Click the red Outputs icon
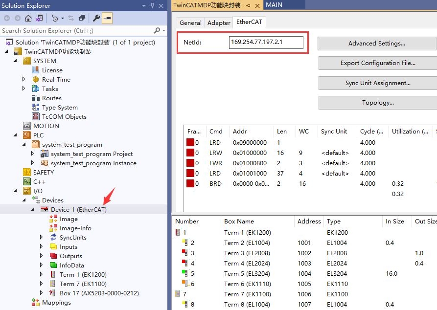The image size is (437, 310). [x=53, y=256]
